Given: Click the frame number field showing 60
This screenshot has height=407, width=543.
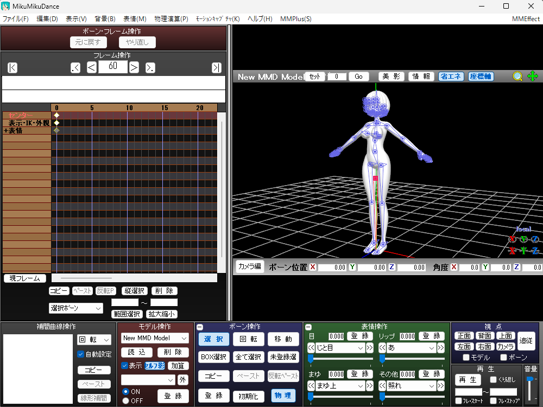Looking at the screenshot, I should 113,67.
